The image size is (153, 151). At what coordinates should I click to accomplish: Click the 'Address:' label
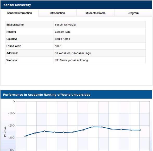pyautogui.click(x=12, y=53)
